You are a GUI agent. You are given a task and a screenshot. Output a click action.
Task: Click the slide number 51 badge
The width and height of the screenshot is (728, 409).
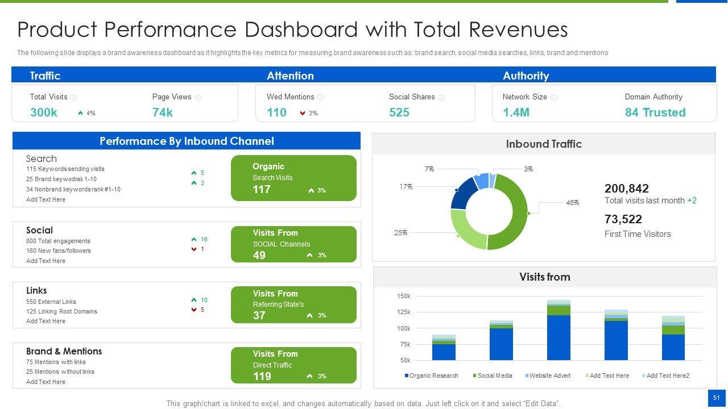(x=717, y=398)
